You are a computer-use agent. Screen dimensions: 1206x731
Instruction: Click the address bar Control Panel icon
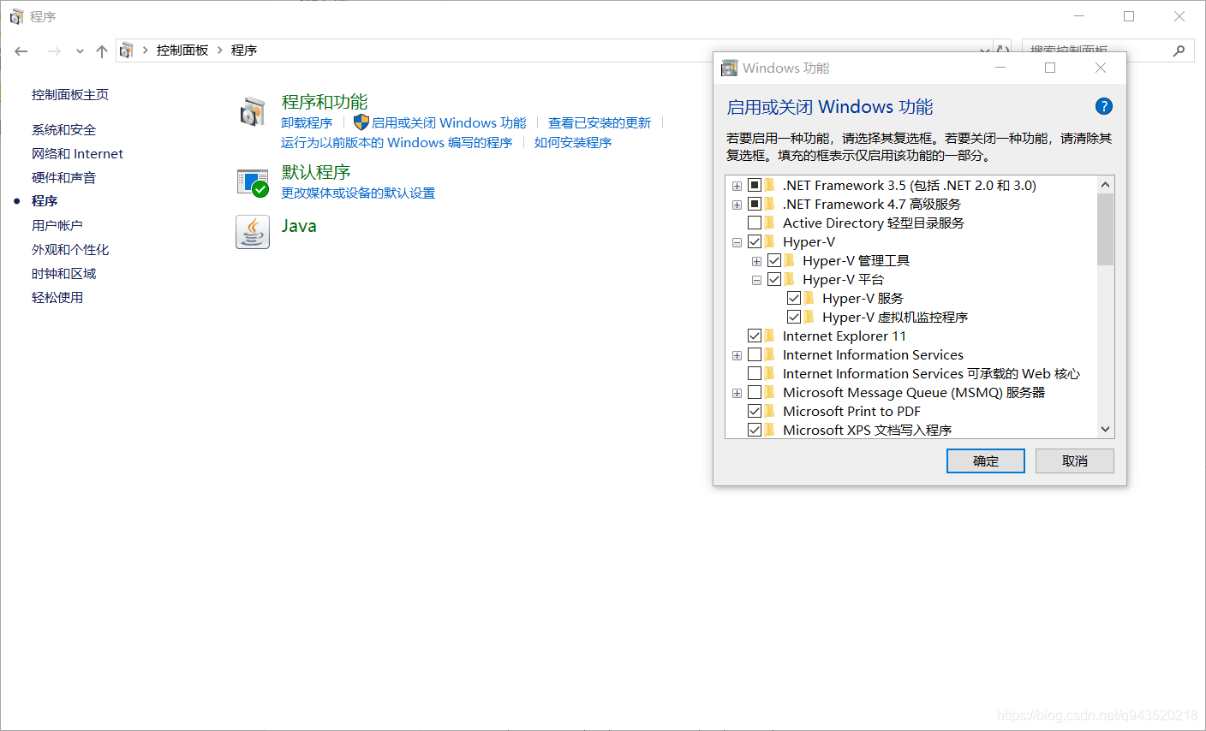click(x=127, y=51)
